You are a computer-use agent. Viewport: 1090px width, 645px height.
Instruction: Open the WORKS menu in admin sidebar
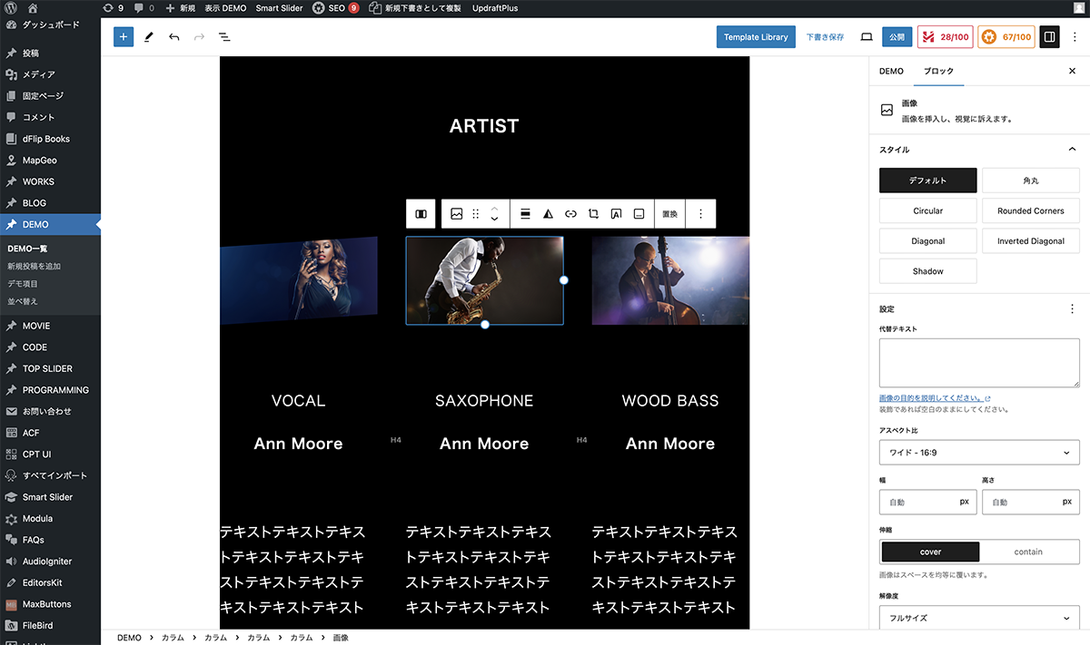tap(38, 181)
